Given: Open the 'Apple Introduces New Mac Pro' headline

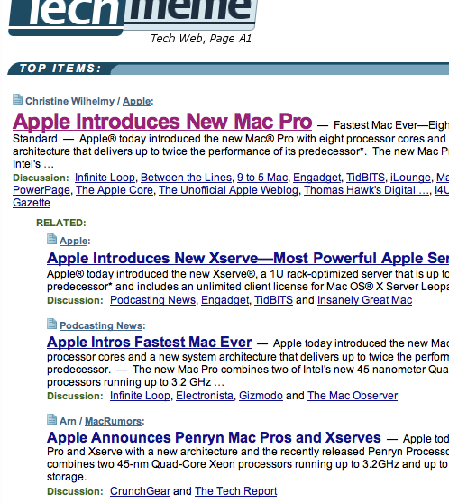Looking at the screenshot, I should click(x=162, y=122).
